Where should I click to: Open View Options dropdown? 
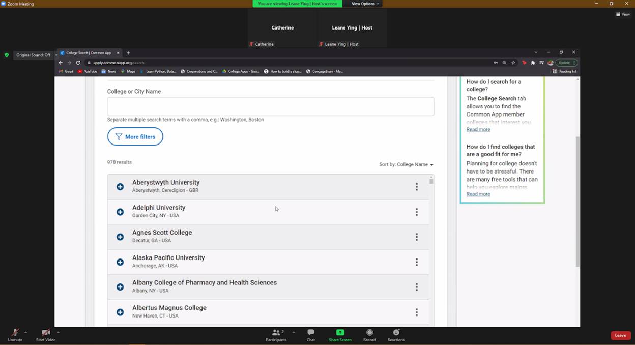click(365, 4)
